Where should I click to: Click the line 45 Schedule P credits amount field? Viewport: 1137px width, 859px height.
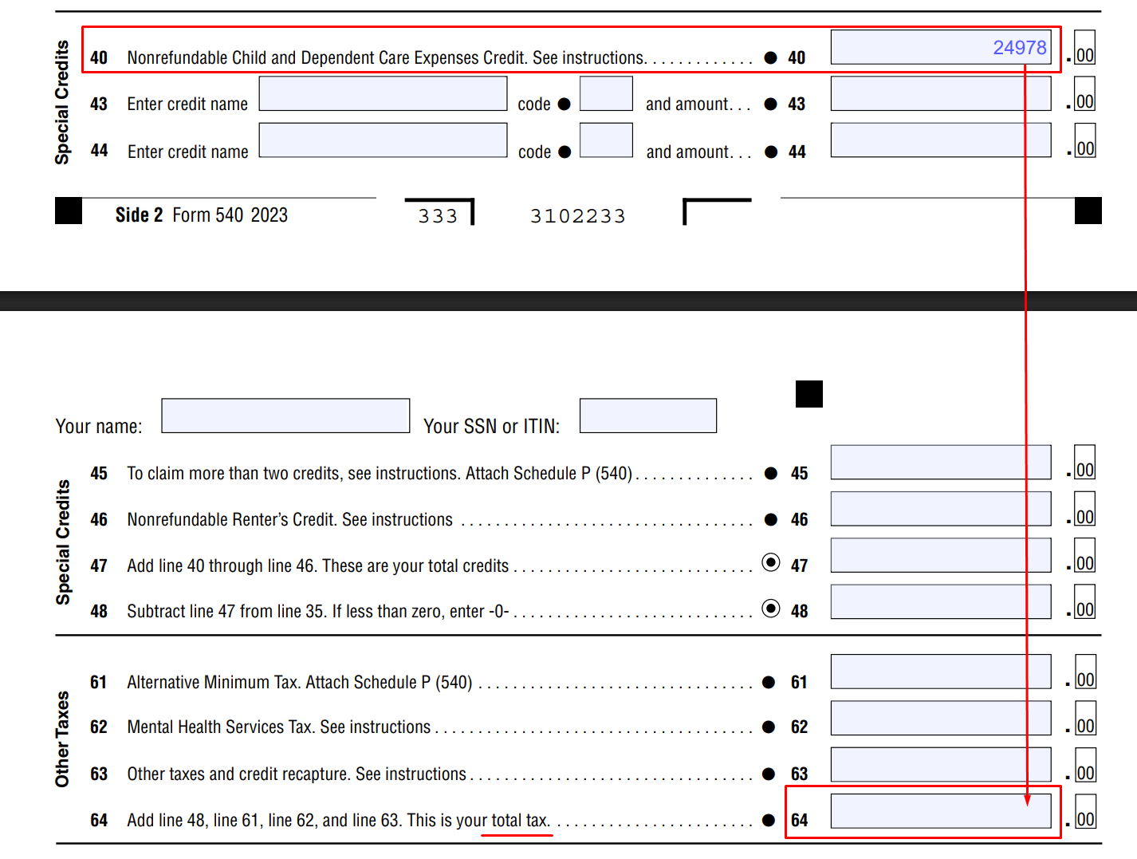point(941,462)
